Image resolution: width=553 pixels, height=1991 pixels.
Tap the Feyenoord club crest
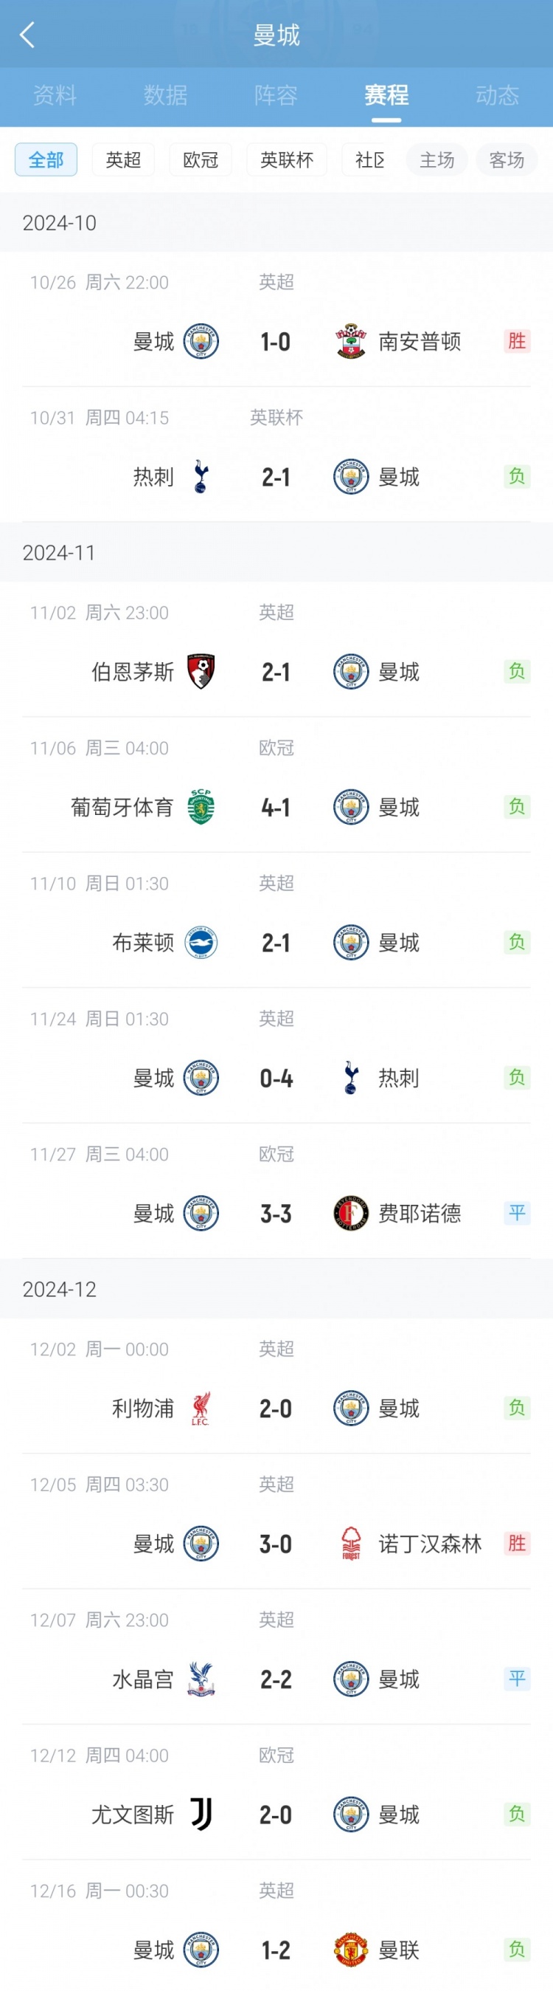pos(351,1214)
